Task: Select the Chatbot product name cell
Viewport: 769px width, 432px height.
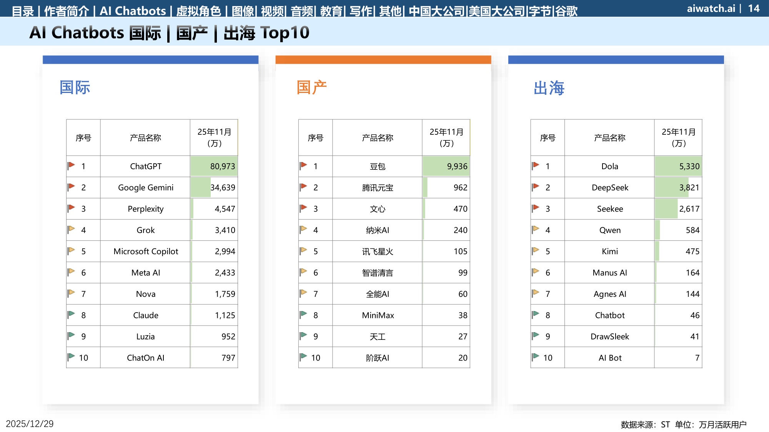Action: (610, 315)
